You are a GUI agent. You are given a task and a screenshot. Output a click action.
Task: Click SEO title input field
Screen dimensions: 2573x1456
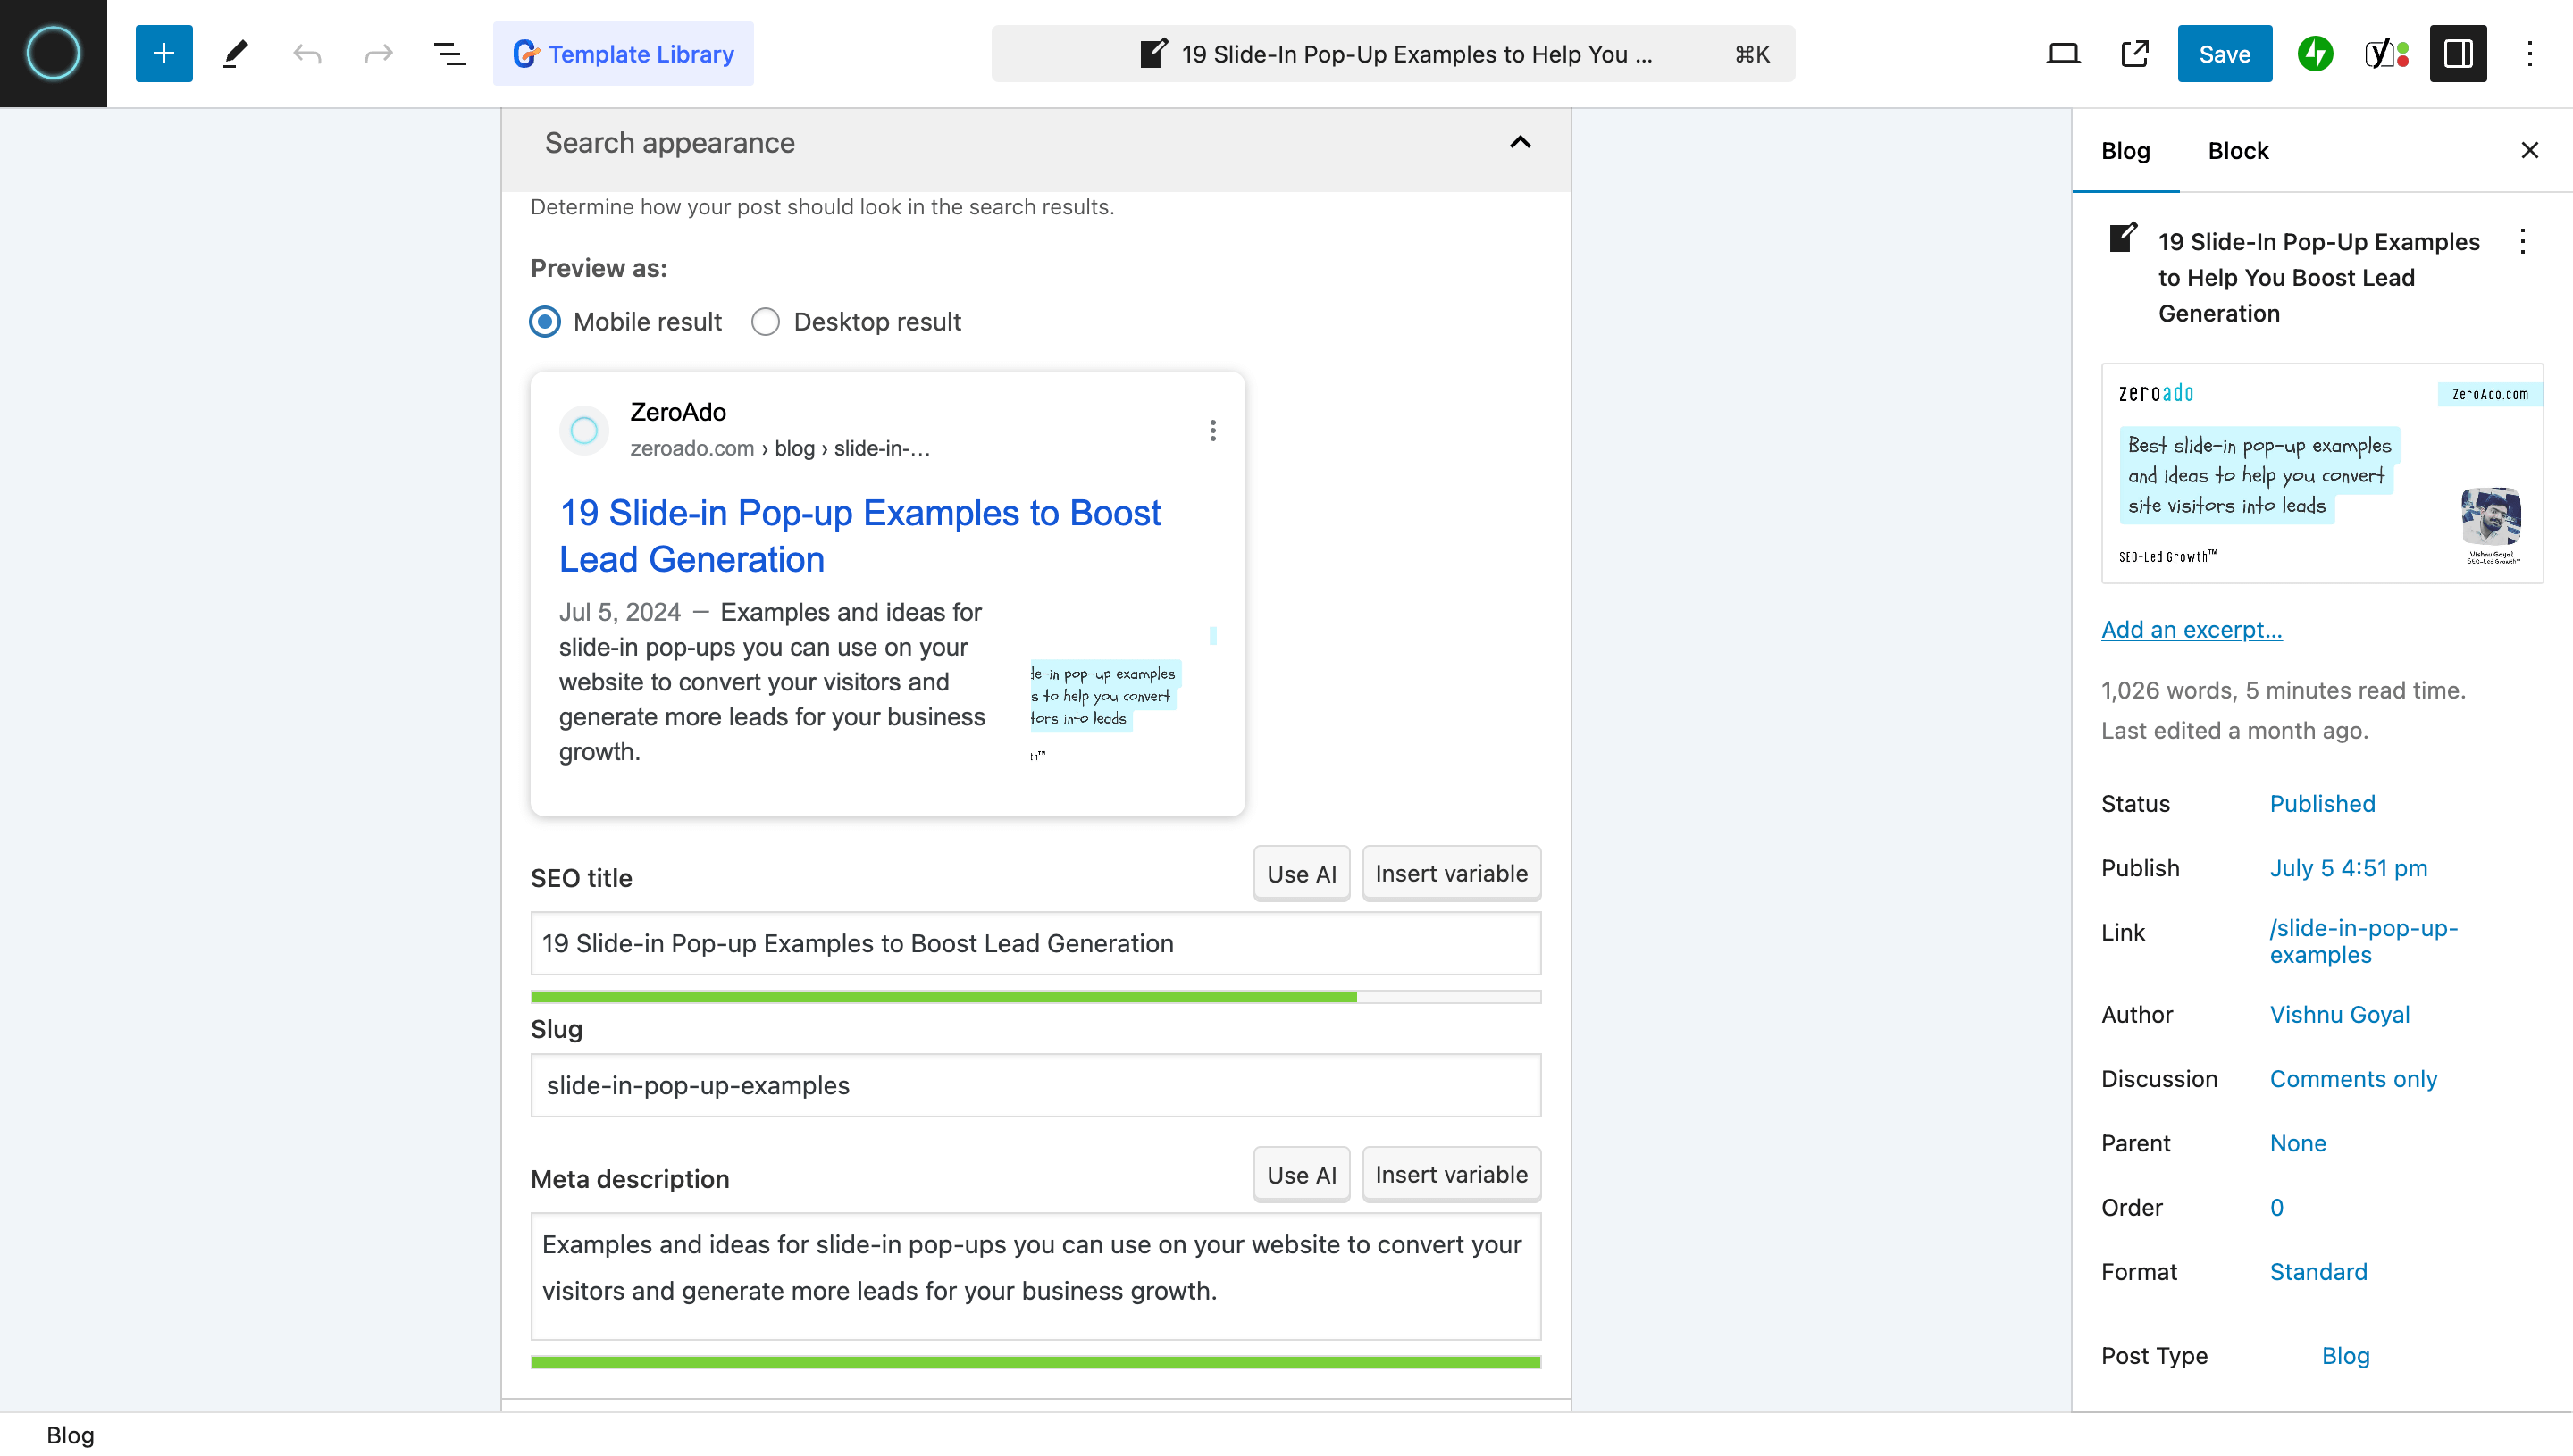pyautogui.click(x=1035, y=943)
